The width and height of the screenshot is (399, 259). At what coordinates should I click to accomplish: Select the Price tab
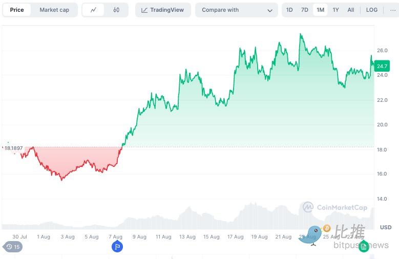pos(17,10)
